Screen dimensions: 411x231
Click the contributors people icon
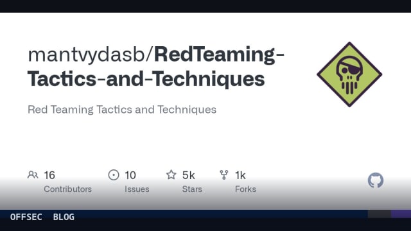(33, 175)
